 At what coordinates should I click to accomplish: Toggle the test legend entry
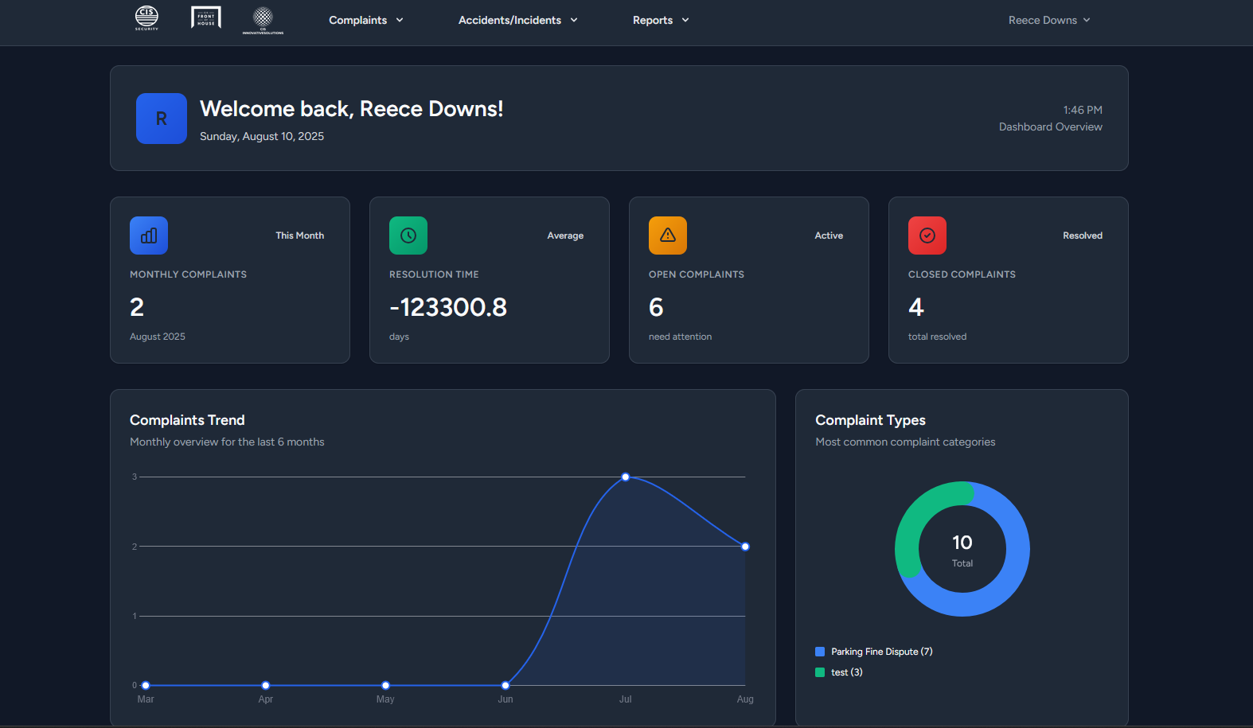point(846,672)
